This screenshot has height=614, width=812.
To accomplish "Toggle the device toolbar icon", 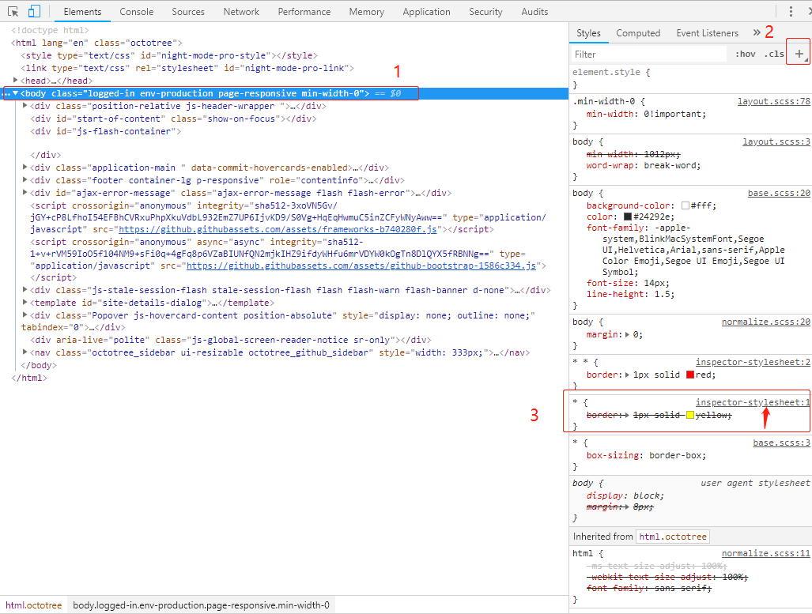I will click(34, 11).
